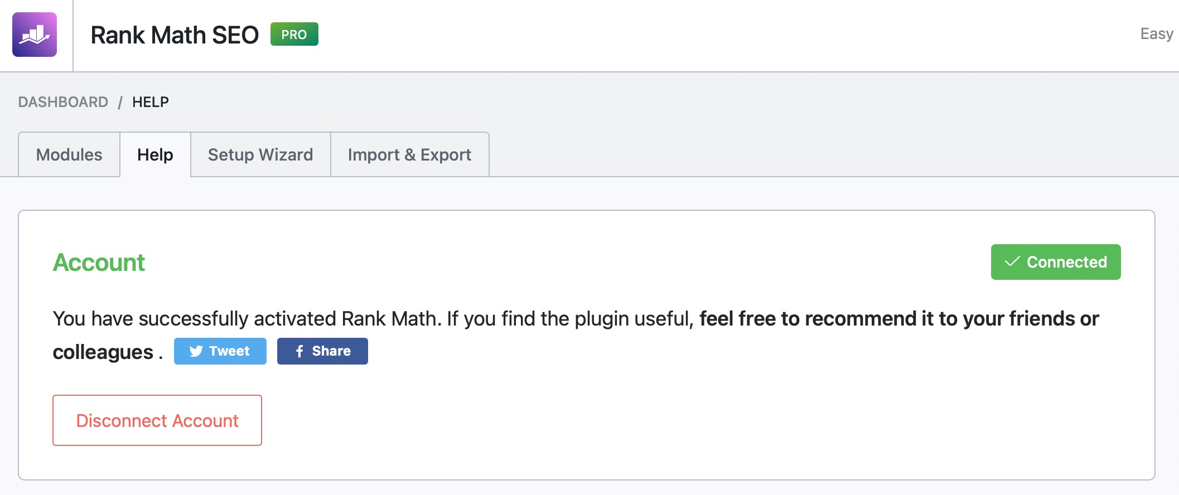The width and height of the screenshot is (1179, 495).
Task: Click the green Account heading
Action: pos(99,263)
